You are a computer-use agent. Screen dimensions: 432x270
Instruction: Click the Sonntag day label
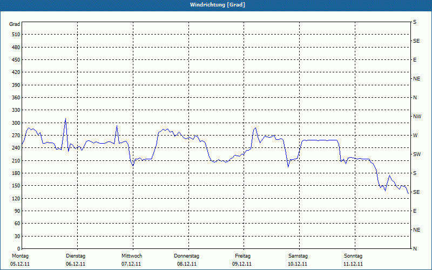(353, 256)
